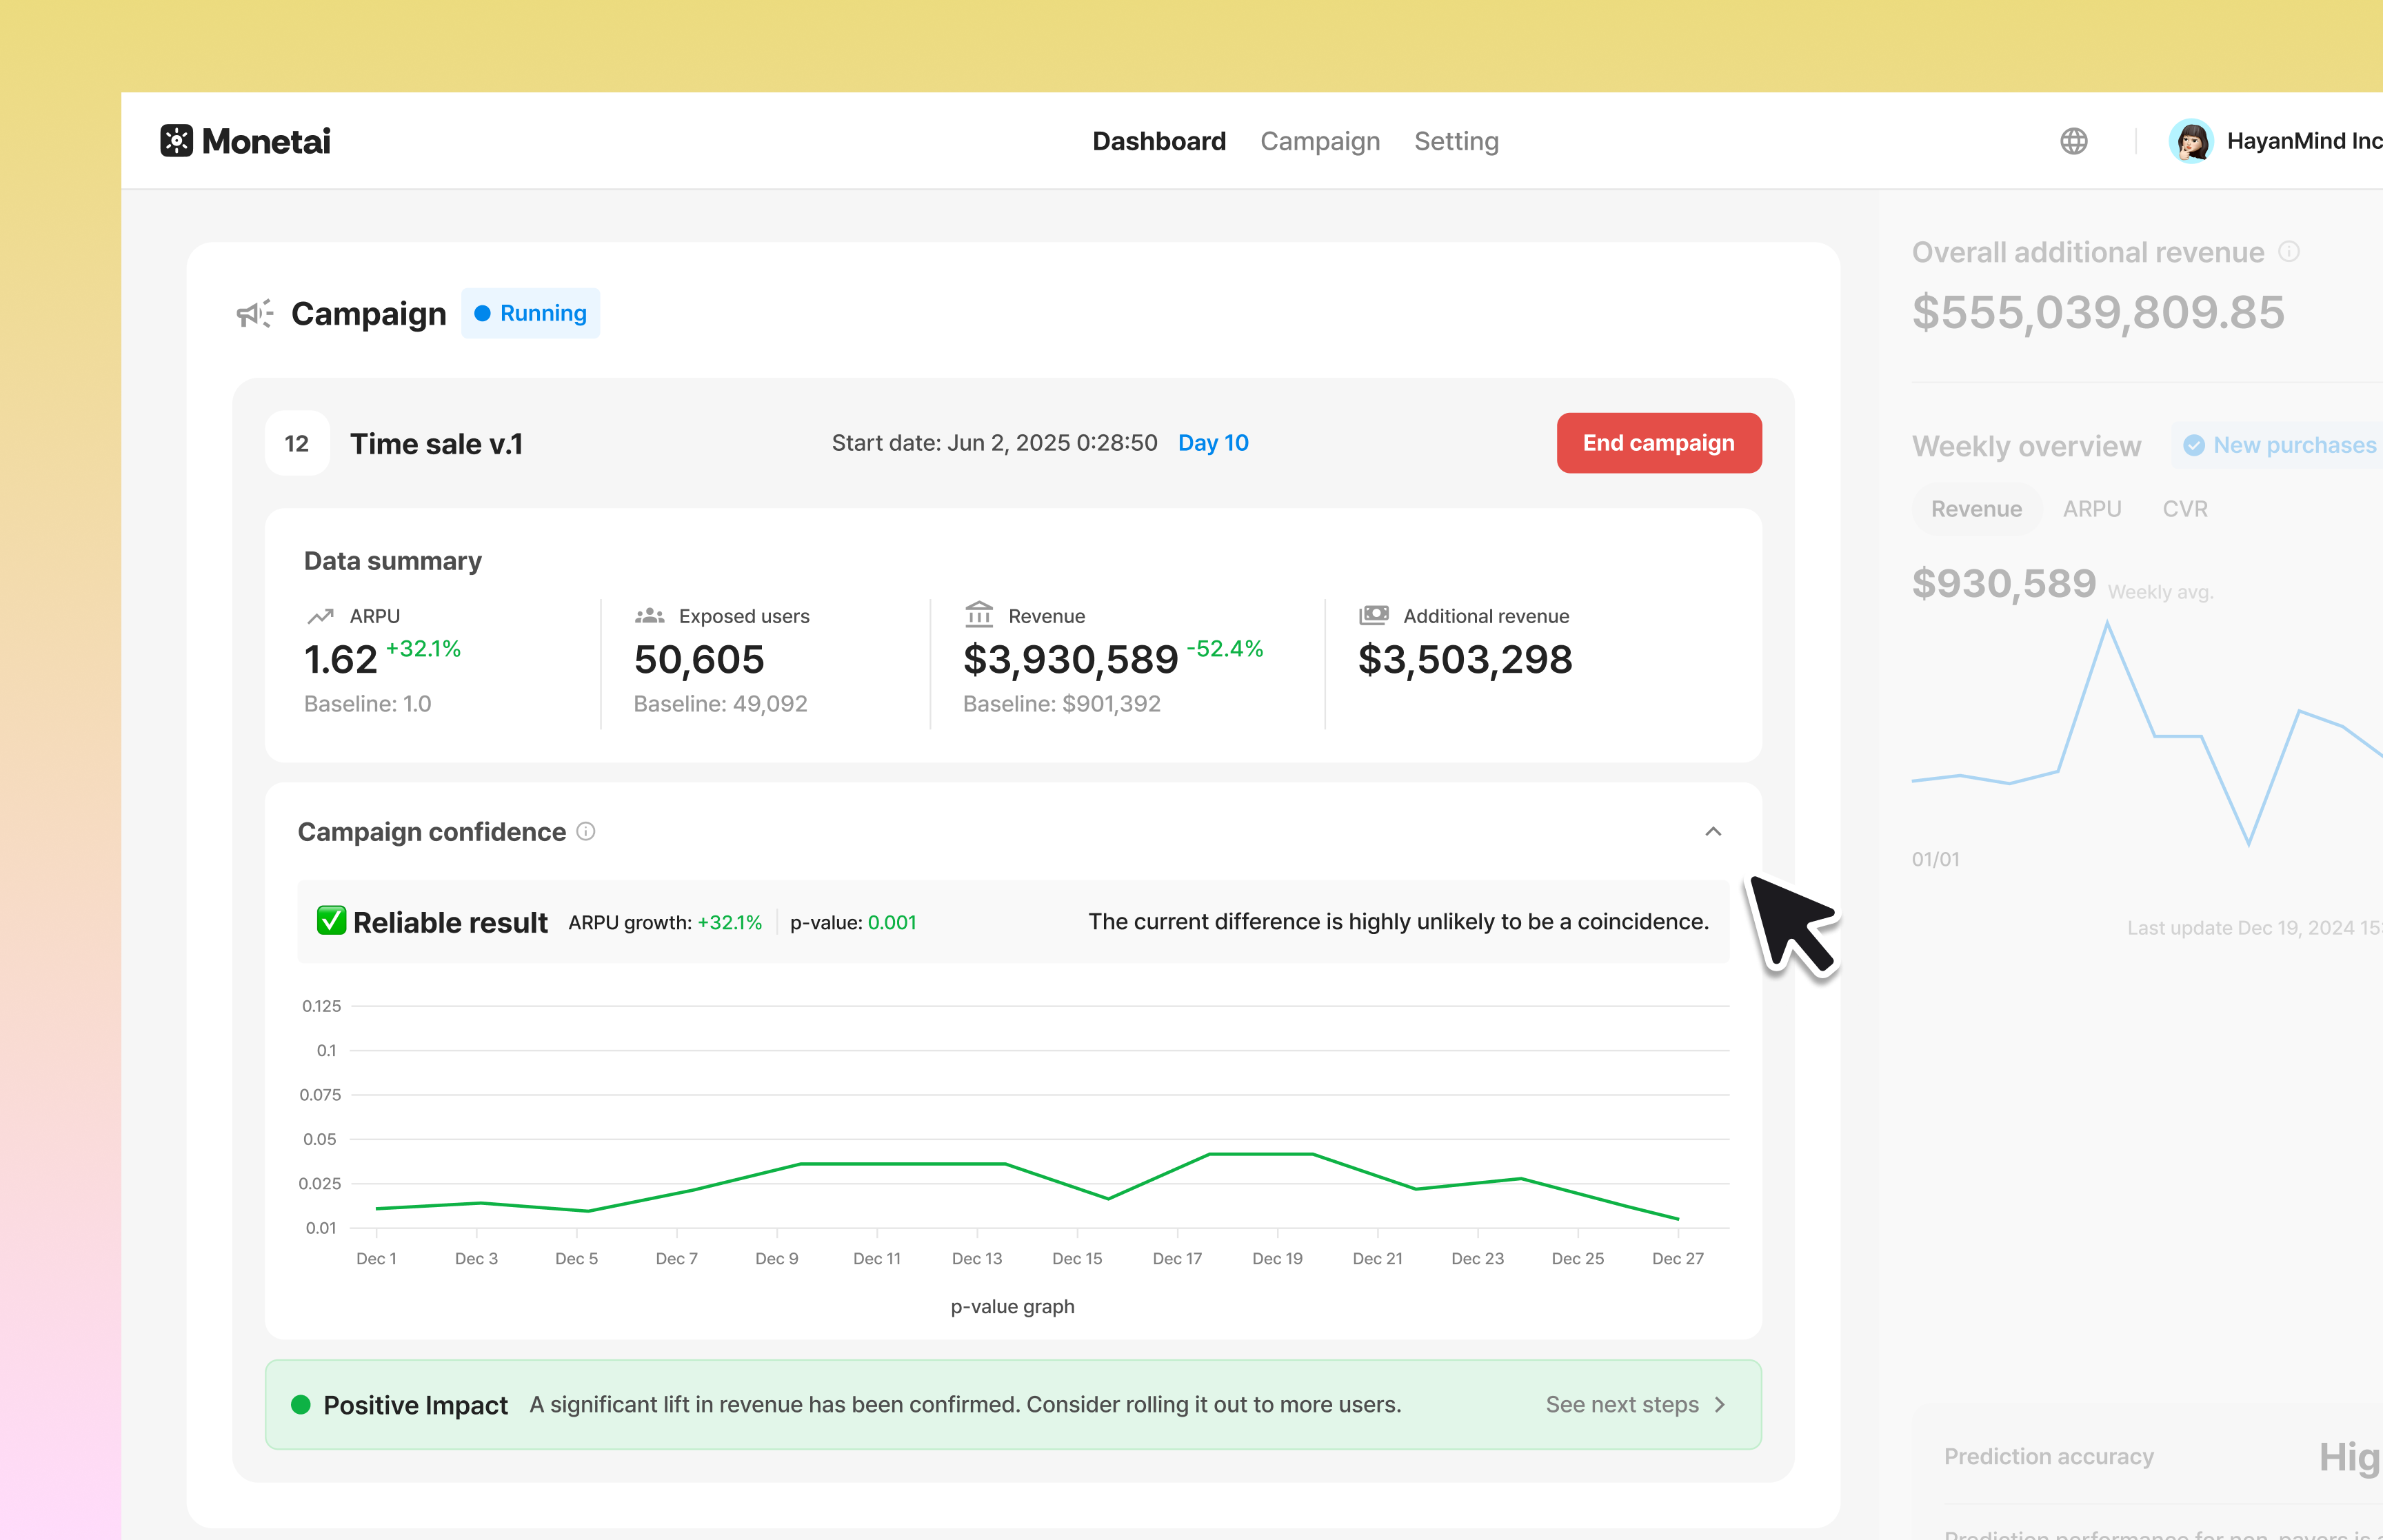Expand See next steps chevron
Image resolution: width=2383 pixels, height=1540 pixels.
coord(1719,1405)
